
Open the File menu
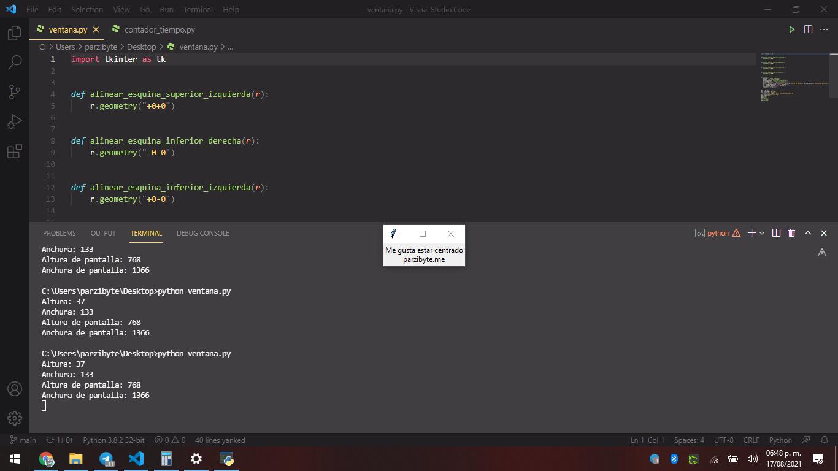point(33,9)
